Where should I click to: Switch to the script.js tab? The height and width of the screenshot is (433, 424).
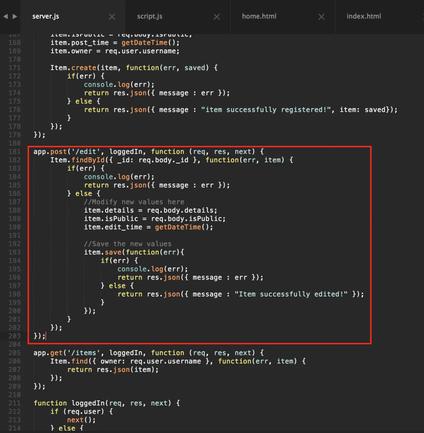point(150,16)
